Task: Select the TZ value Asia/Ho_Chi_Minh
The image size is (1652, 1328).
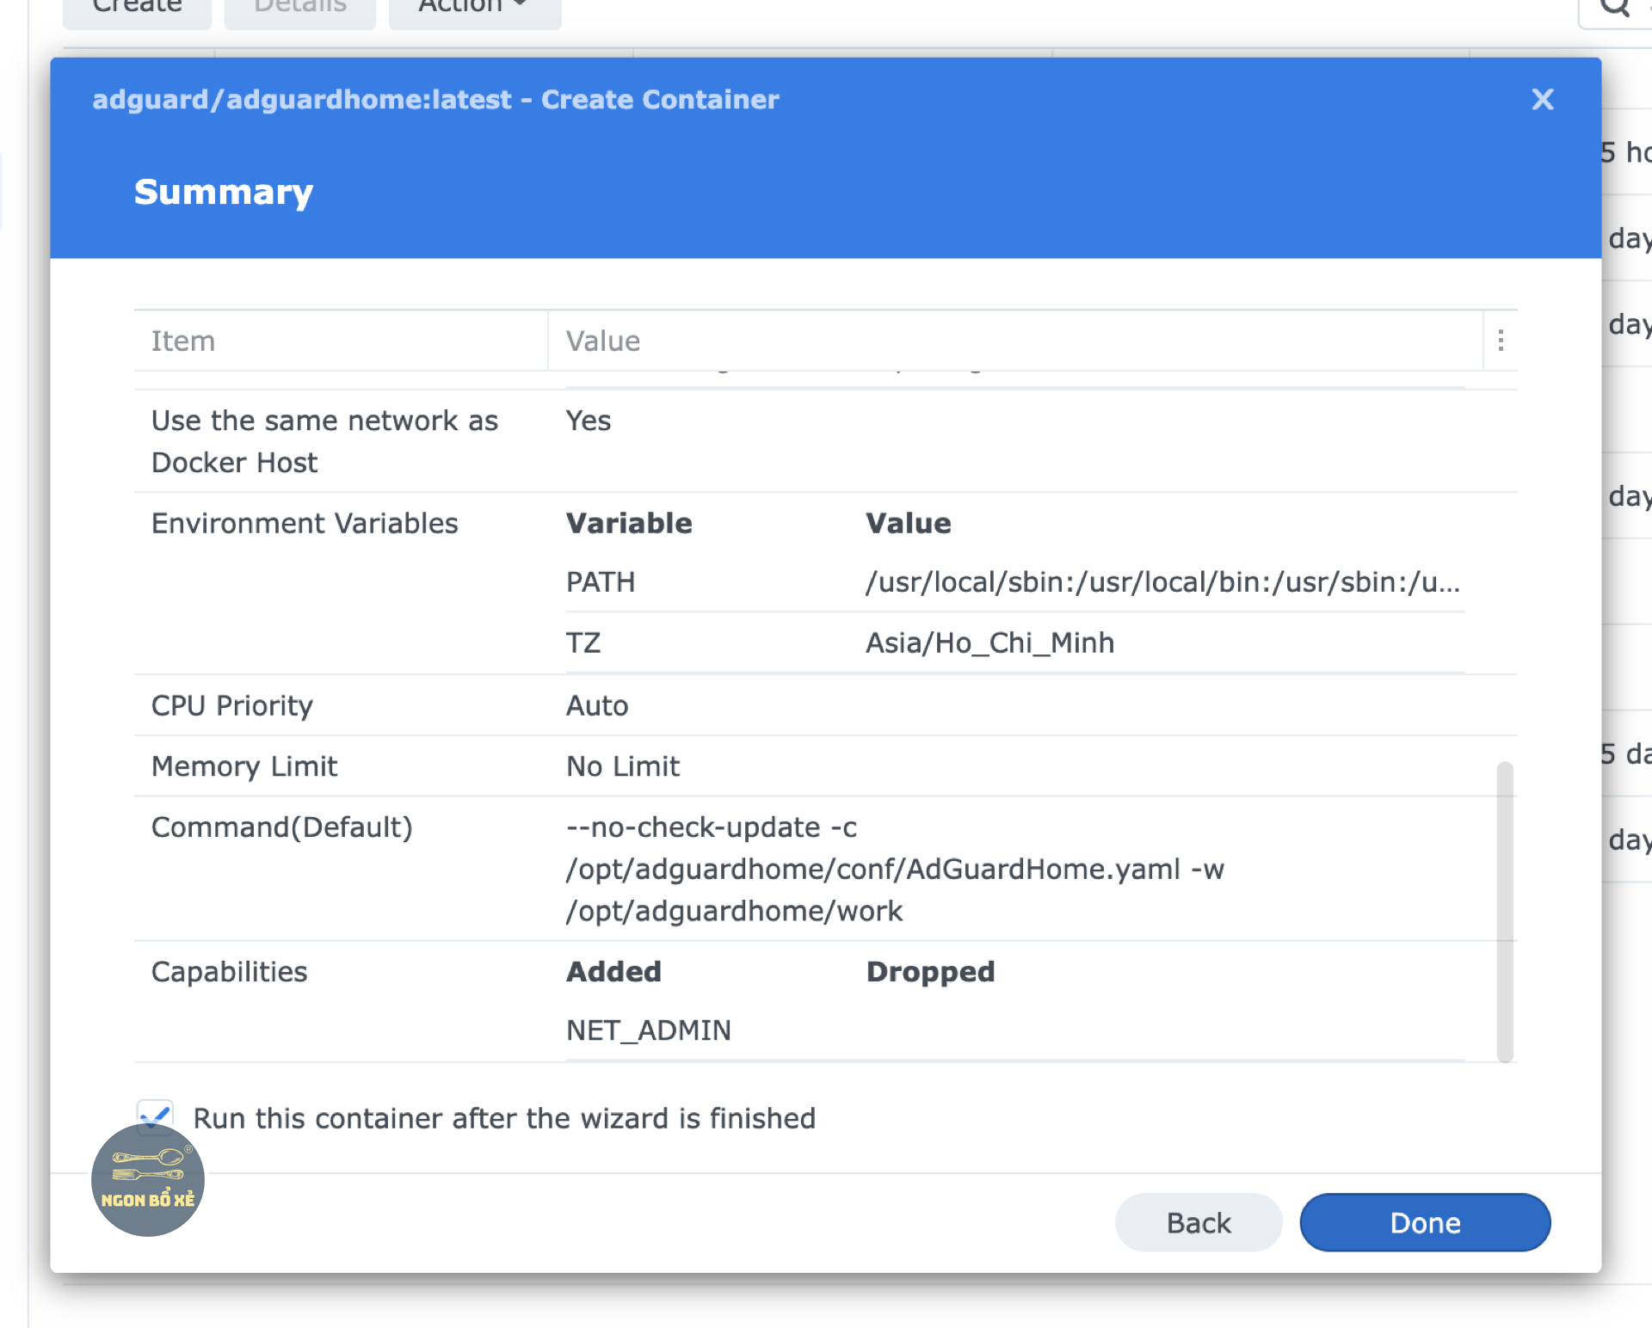Action: [x=989, y=642]
